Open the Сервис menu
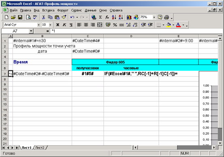Screen dimensions: 224x157 [x=77, y=10]
